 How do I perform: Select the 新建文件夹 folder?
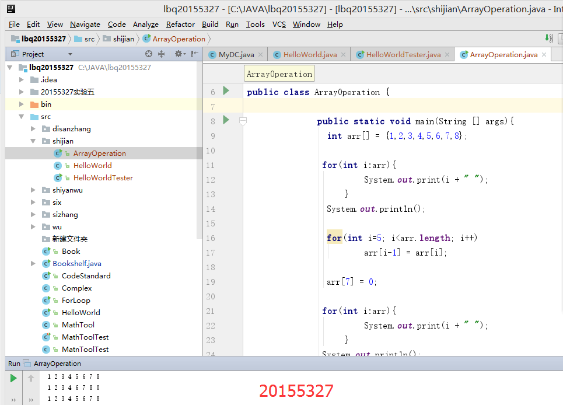pos(69,239)
